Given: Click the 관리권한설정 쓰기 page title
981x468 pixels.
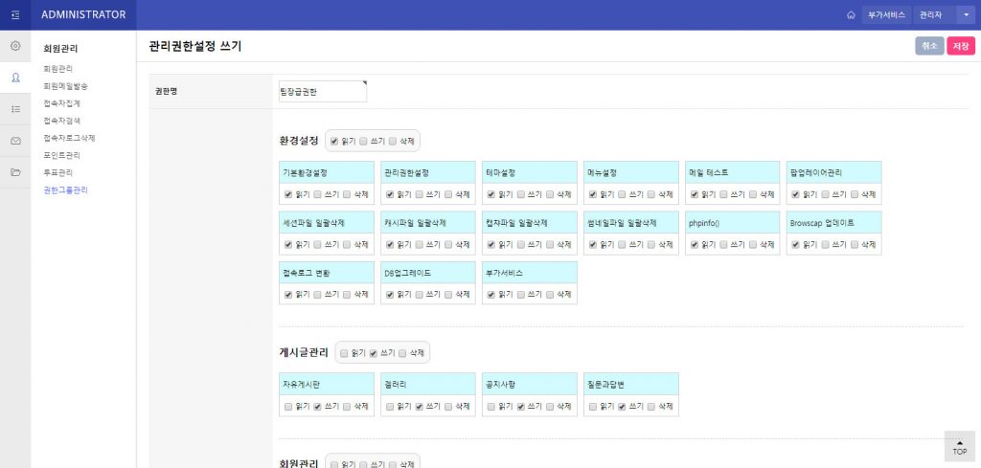Looking at the screenshot, I should (195, 46).
